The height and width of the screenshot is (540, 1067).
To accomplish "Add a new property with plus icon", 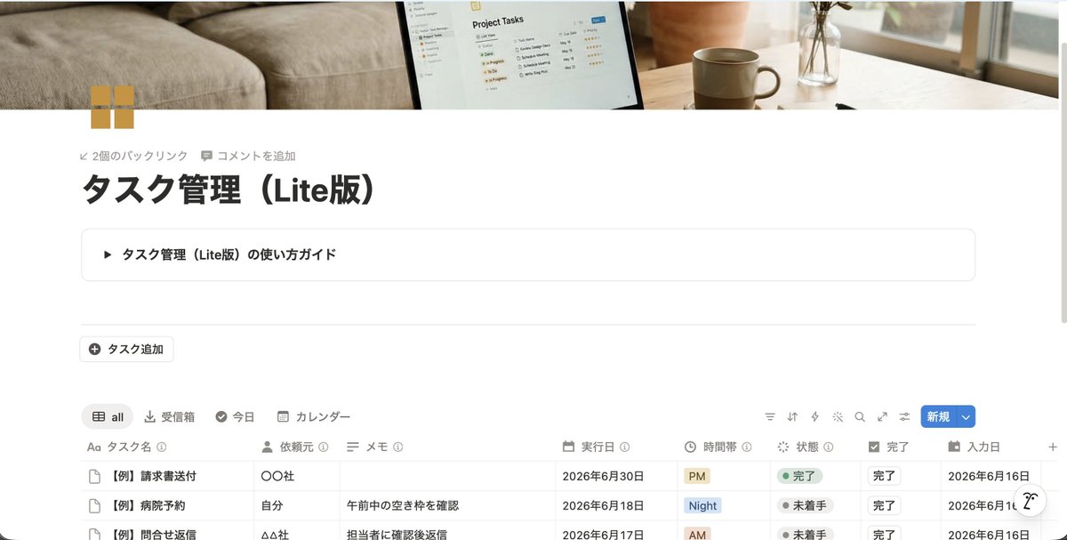I will point(1053,447).
